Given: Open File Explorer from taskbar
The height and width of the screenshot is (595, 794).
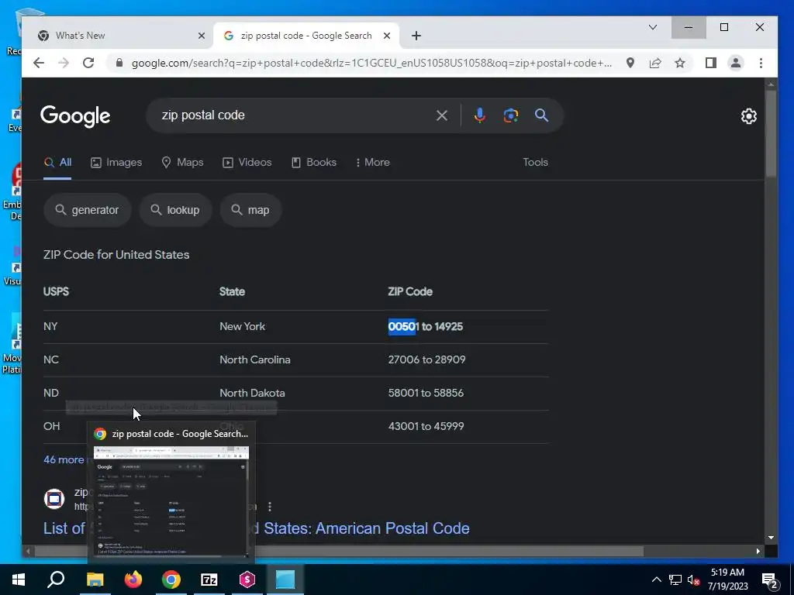Looking at the screenshot, I should (95, 580).
